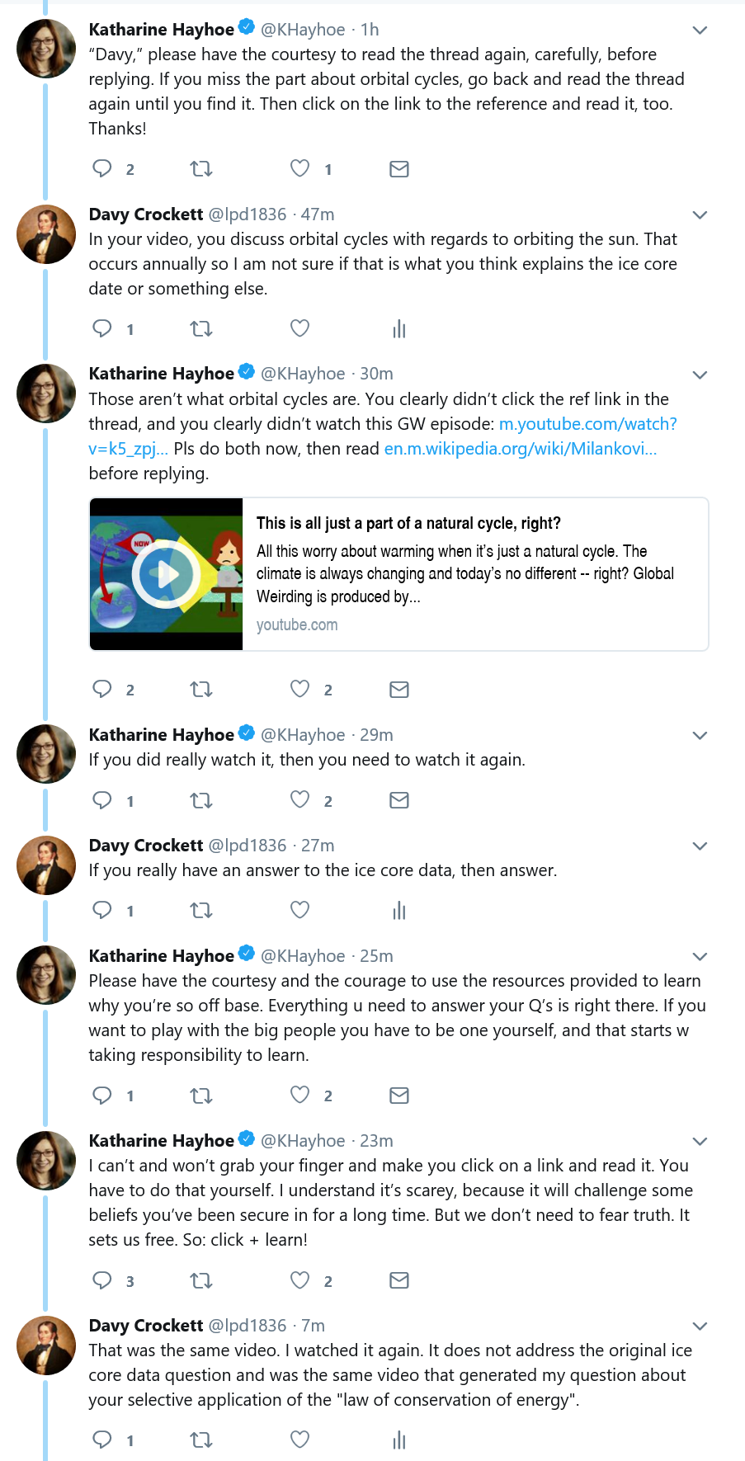Open tweet activity for Davy Crockett's 7m tweet
Screen dimensions: 745x1461
tap(399, 1440)
